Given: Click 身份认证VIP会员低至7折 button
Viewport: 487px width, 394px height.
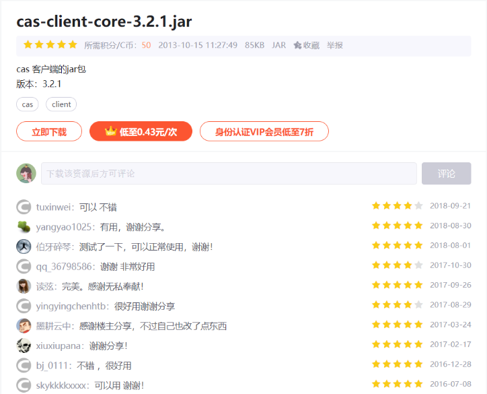Looking at the screenshot, I should pos(264,131).
